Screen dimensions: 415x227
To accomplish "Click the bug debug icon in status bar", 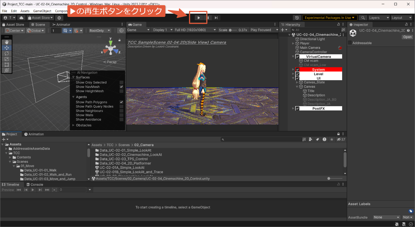I will click(x=397, y=224).
